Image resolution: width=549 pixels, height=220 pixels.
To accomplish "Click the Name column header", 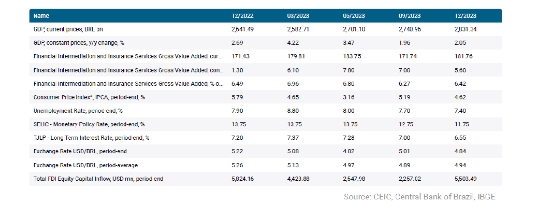I will point(42,16).
